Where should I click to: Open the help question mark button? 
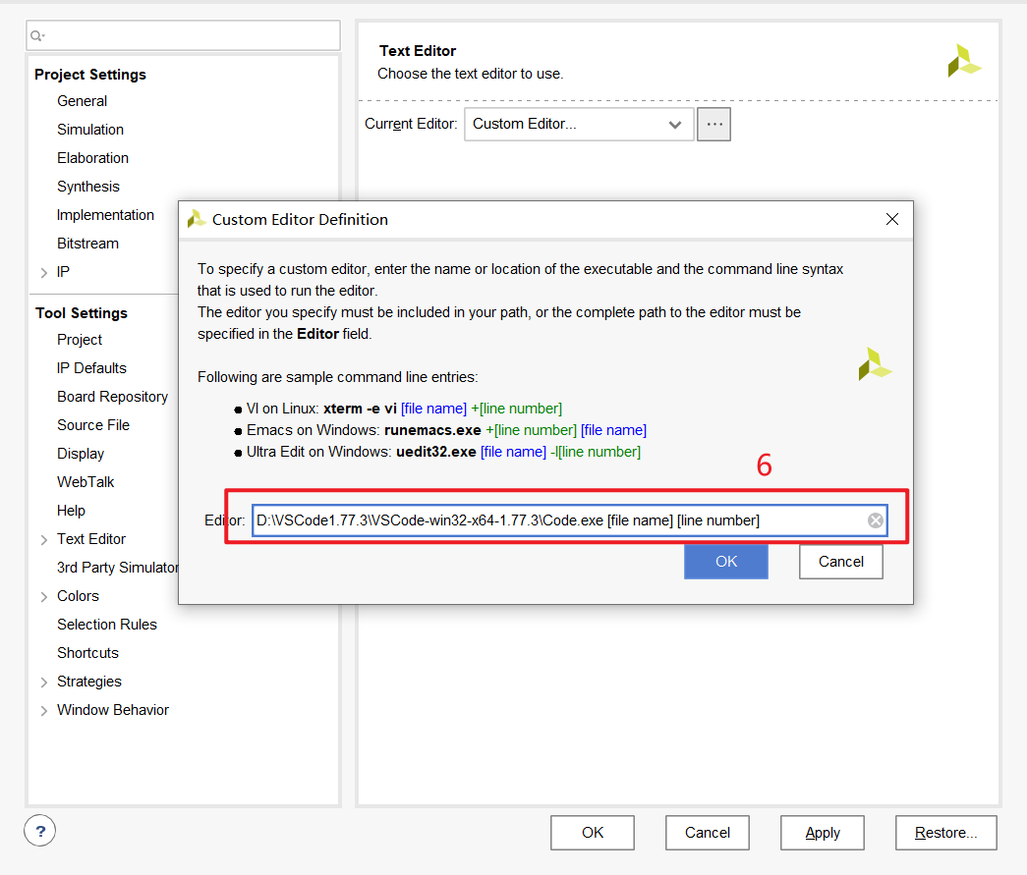point(40,831)
